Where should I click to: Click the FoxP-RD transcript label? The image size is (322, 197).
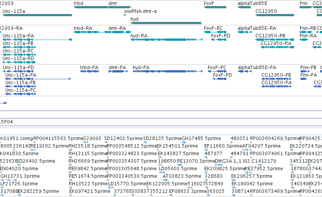coord(221,36)
